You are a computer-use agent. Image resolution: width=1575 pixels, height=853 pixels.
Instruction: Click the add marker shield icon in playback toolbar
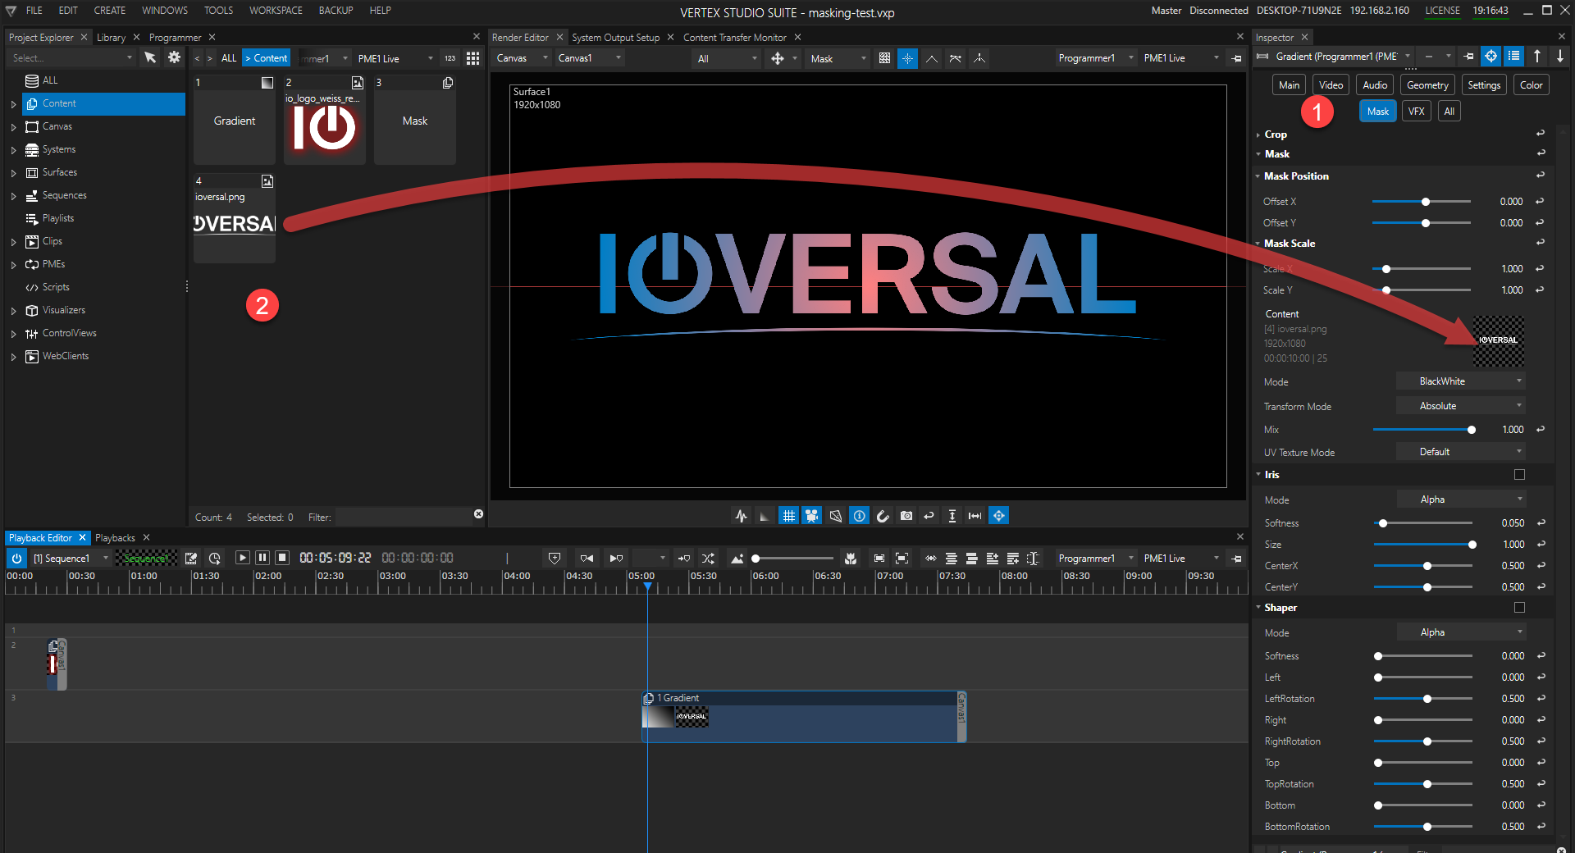(x=555, y=559)
